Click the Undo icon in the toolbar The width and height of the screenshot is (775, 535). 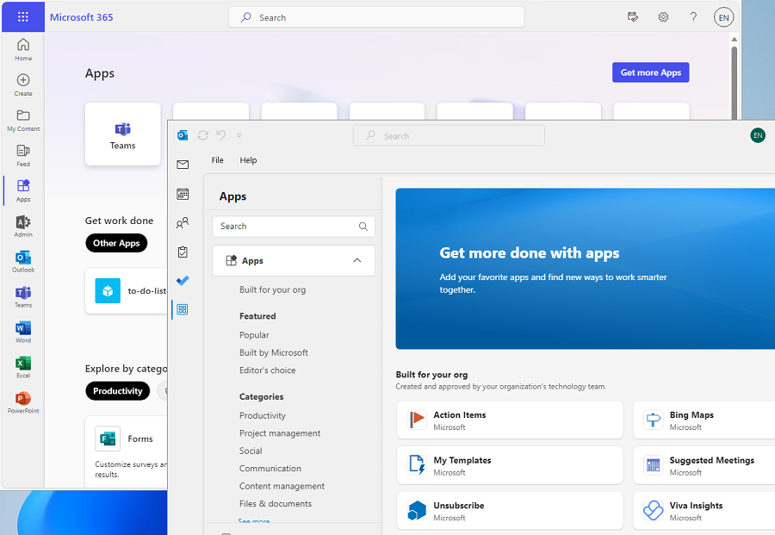(222, 135)
